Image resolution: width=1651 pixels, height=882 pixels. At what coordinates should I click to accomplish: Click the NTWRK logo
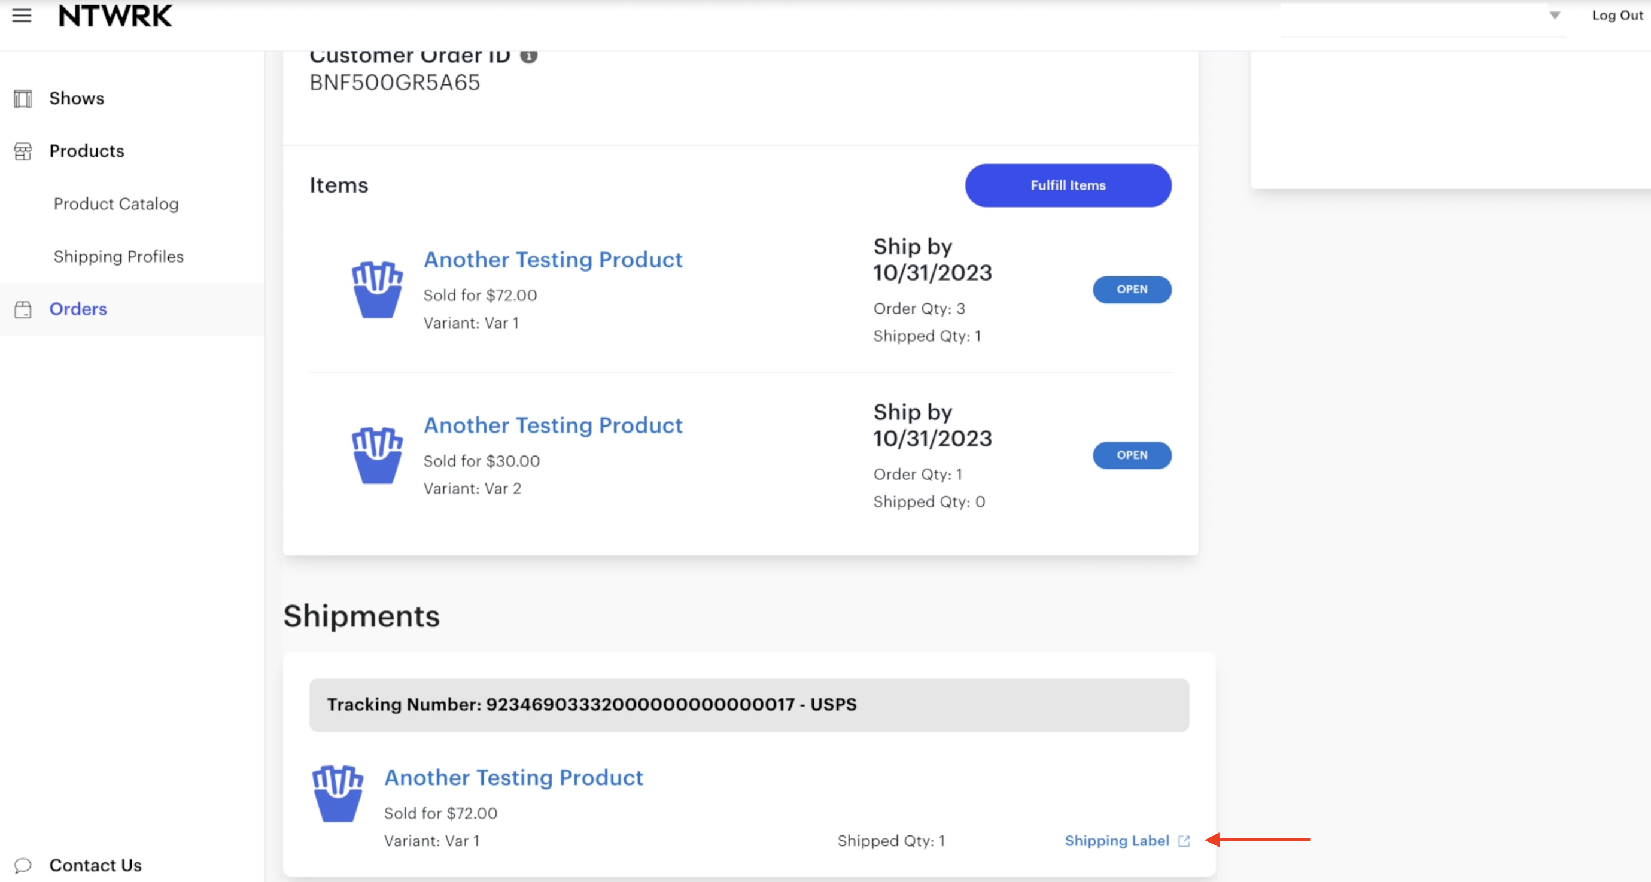click(x=115, y=16)
